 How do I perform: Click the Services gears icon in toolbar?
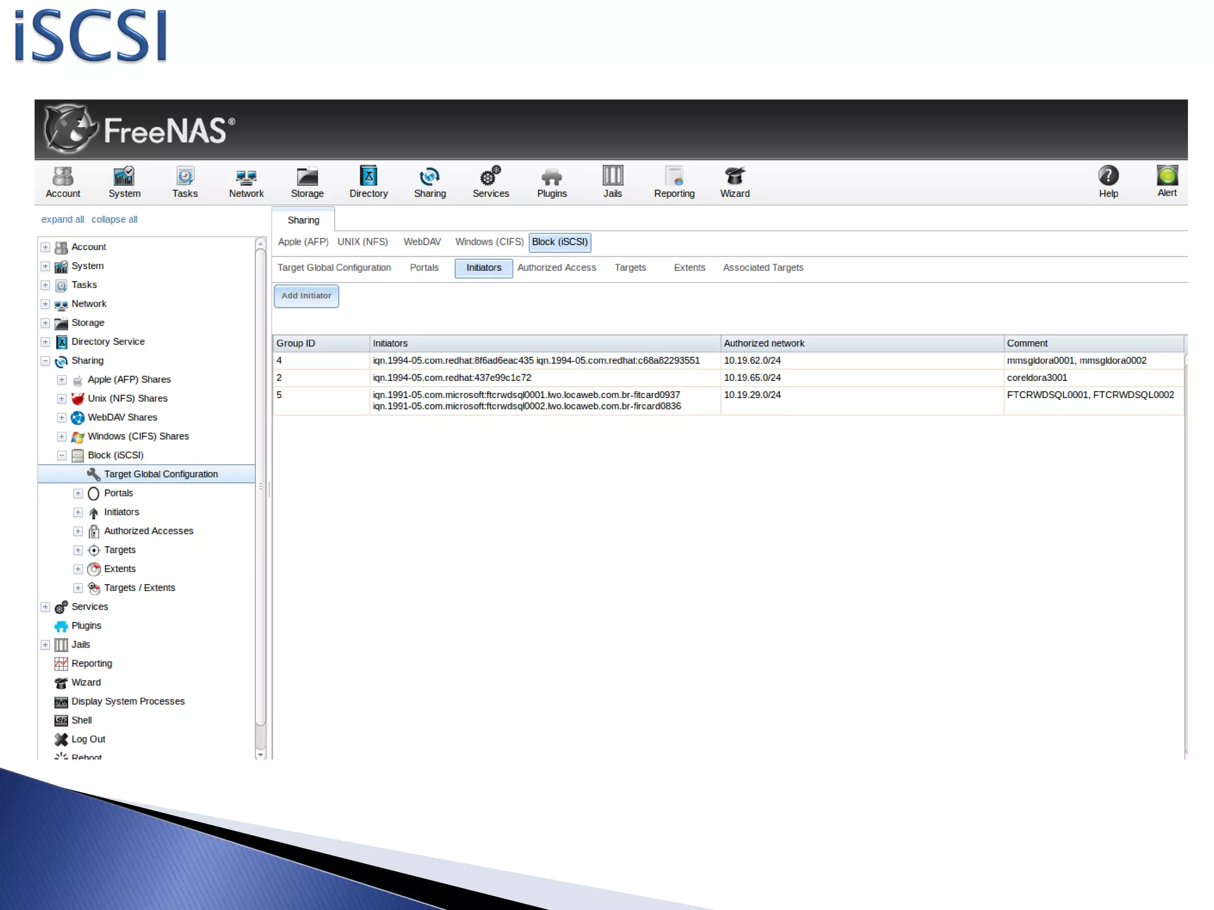[490, 177]
